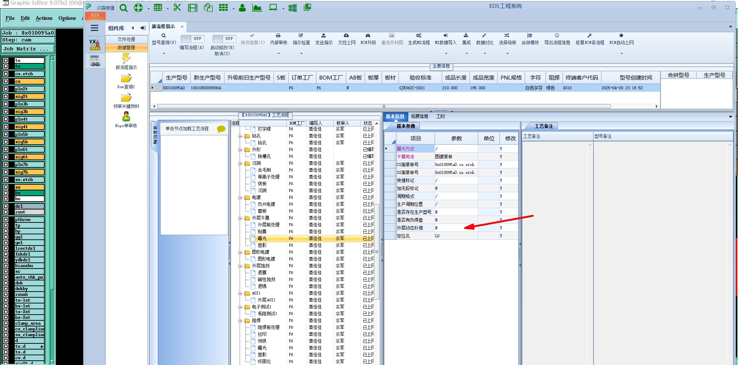Collapse the 电镀 folder in process tree

[240, 198]
